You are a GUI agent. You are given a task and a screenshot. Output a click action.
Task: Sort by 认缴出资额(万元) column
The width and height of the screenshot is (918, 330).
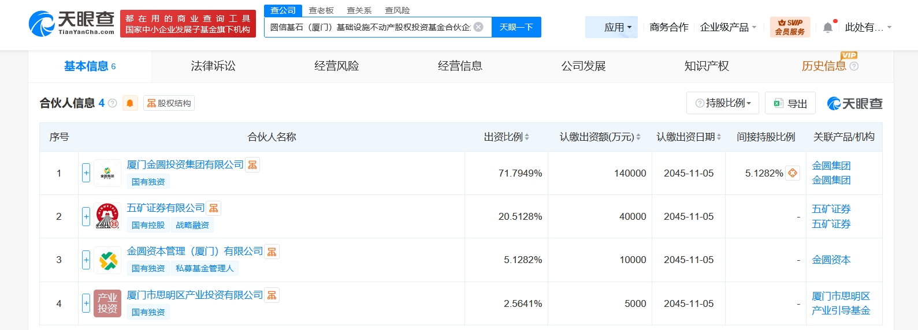click(x=600, y=137)
